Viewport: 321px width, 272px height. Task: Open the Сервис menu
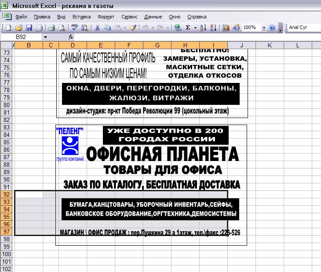(x=129, y=17)
